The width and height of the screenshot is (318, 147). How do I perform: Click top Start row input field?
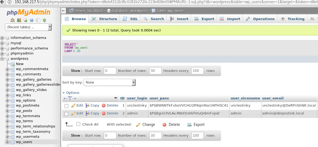pyautogui.click(x=110, y=71)
